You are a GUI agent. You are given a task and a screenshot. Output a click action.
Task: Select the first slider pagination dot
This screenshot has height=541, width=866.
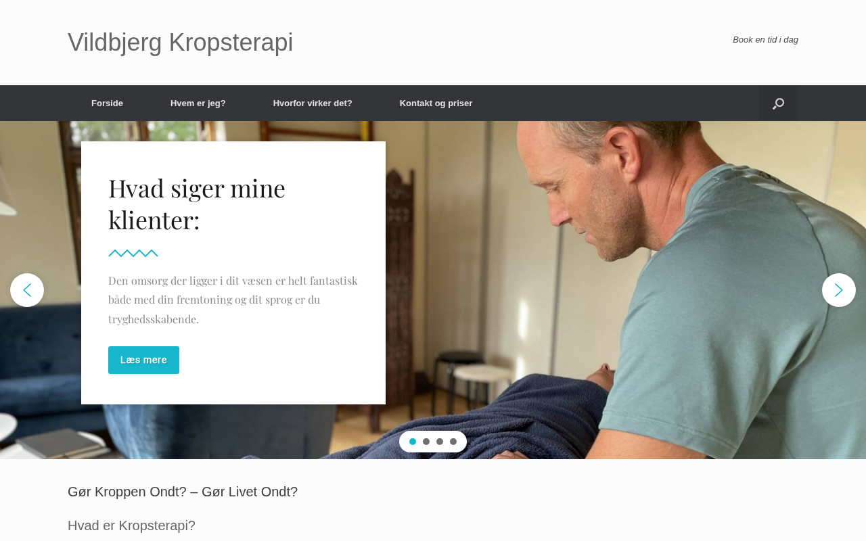tap(413, 442)
